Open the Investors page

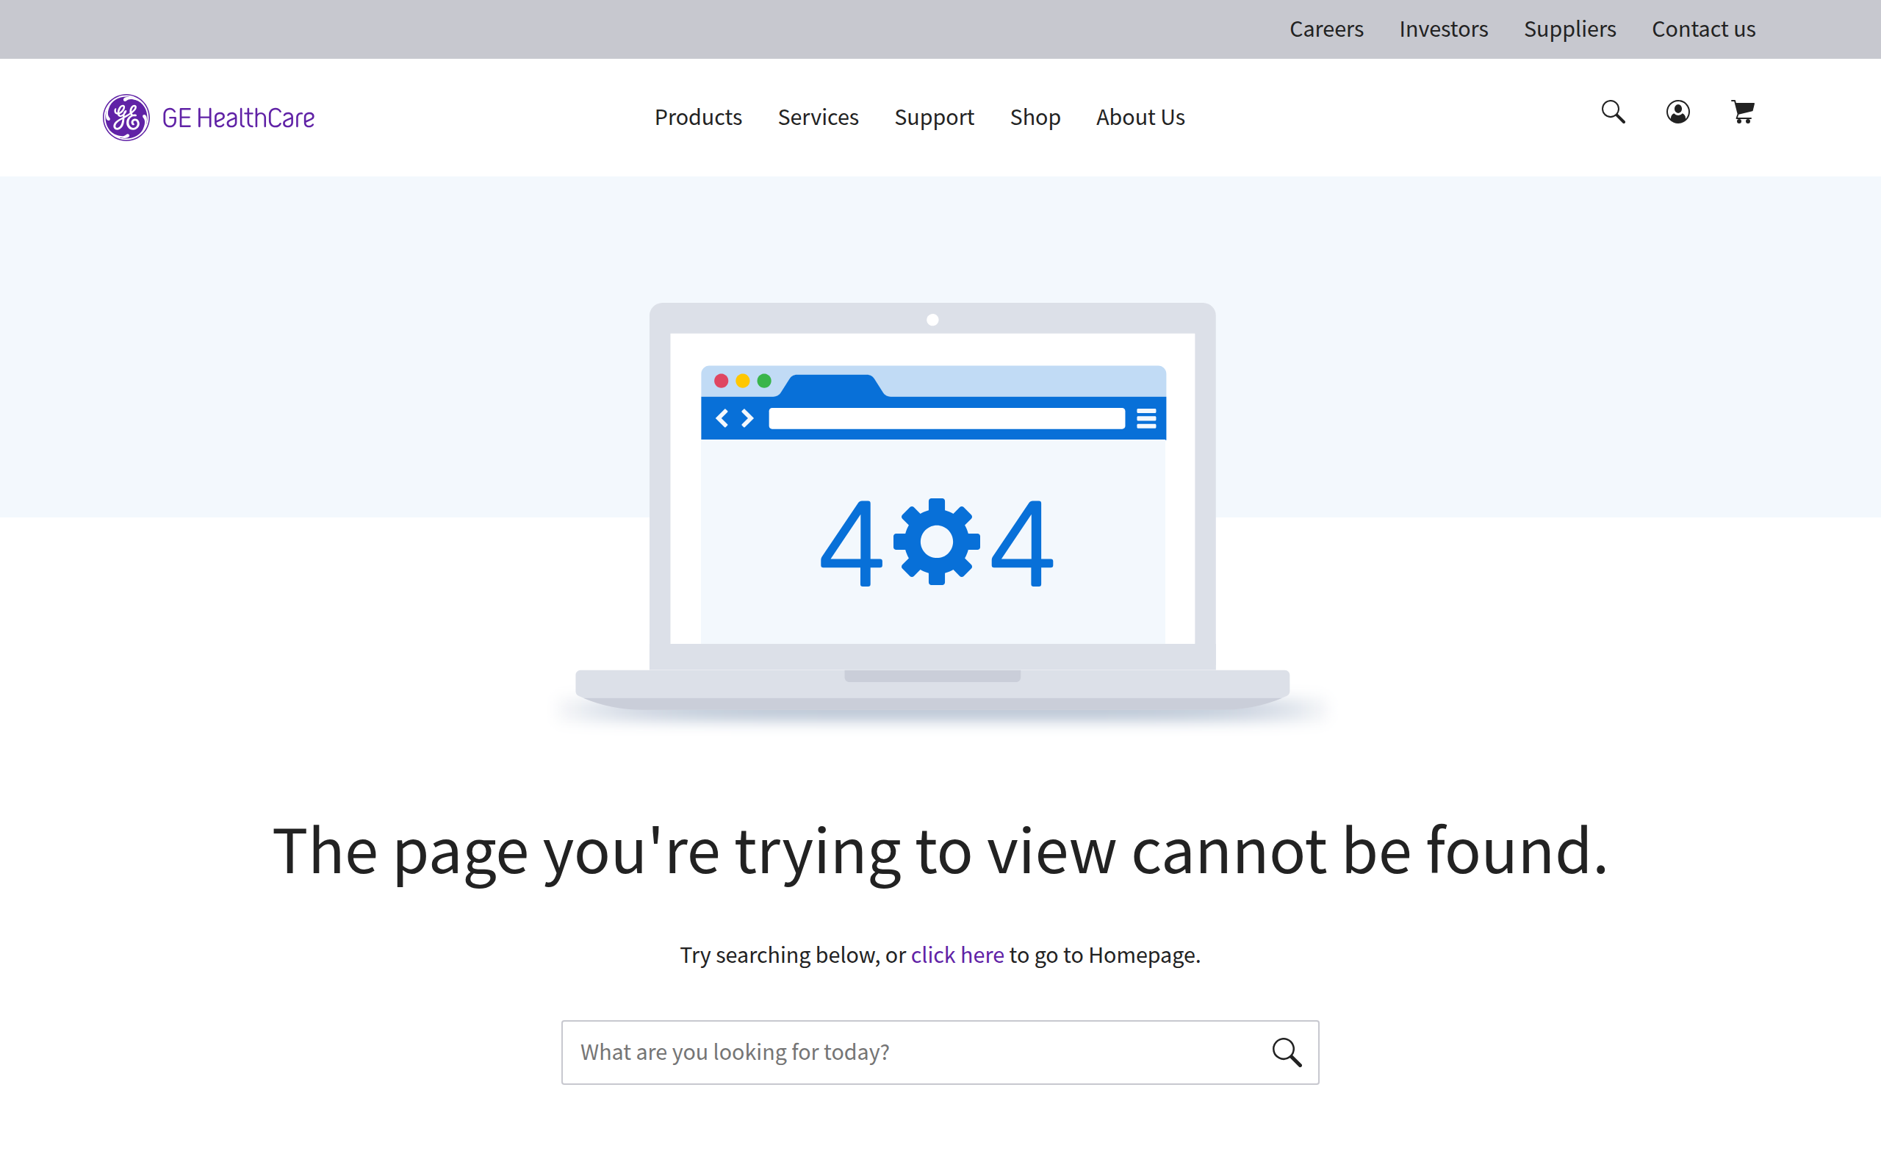tap(1442, 29)
